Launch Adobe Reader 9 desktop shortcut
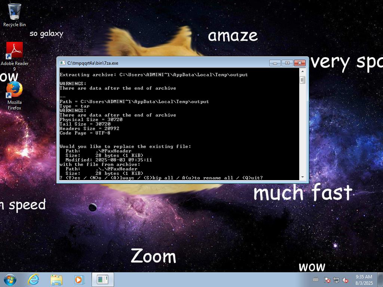This screenshot has height=287, width=383. [15, 56]
